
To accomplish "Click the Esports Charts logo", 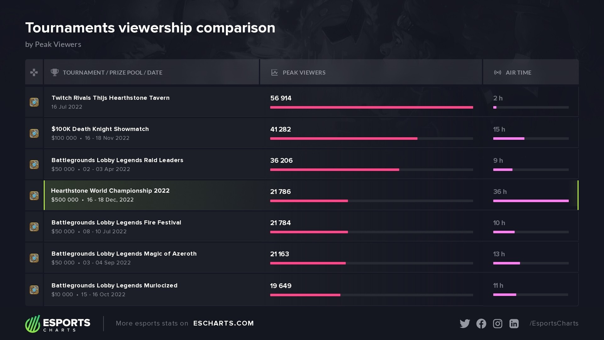I will [58, 324].
